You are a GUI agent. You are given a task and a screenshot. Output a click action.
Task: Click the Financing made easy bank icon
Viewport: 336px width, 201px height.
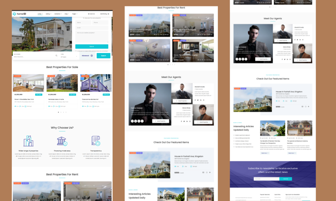pos(62,141)
